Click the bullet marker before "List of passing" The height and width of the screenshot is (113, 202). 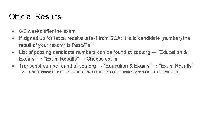pyautogui.click(x=13, y=52)
